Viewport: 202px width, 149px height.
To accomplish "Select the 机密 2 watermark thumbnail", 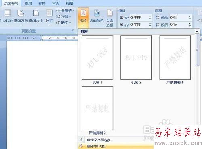I will [136, 58].
